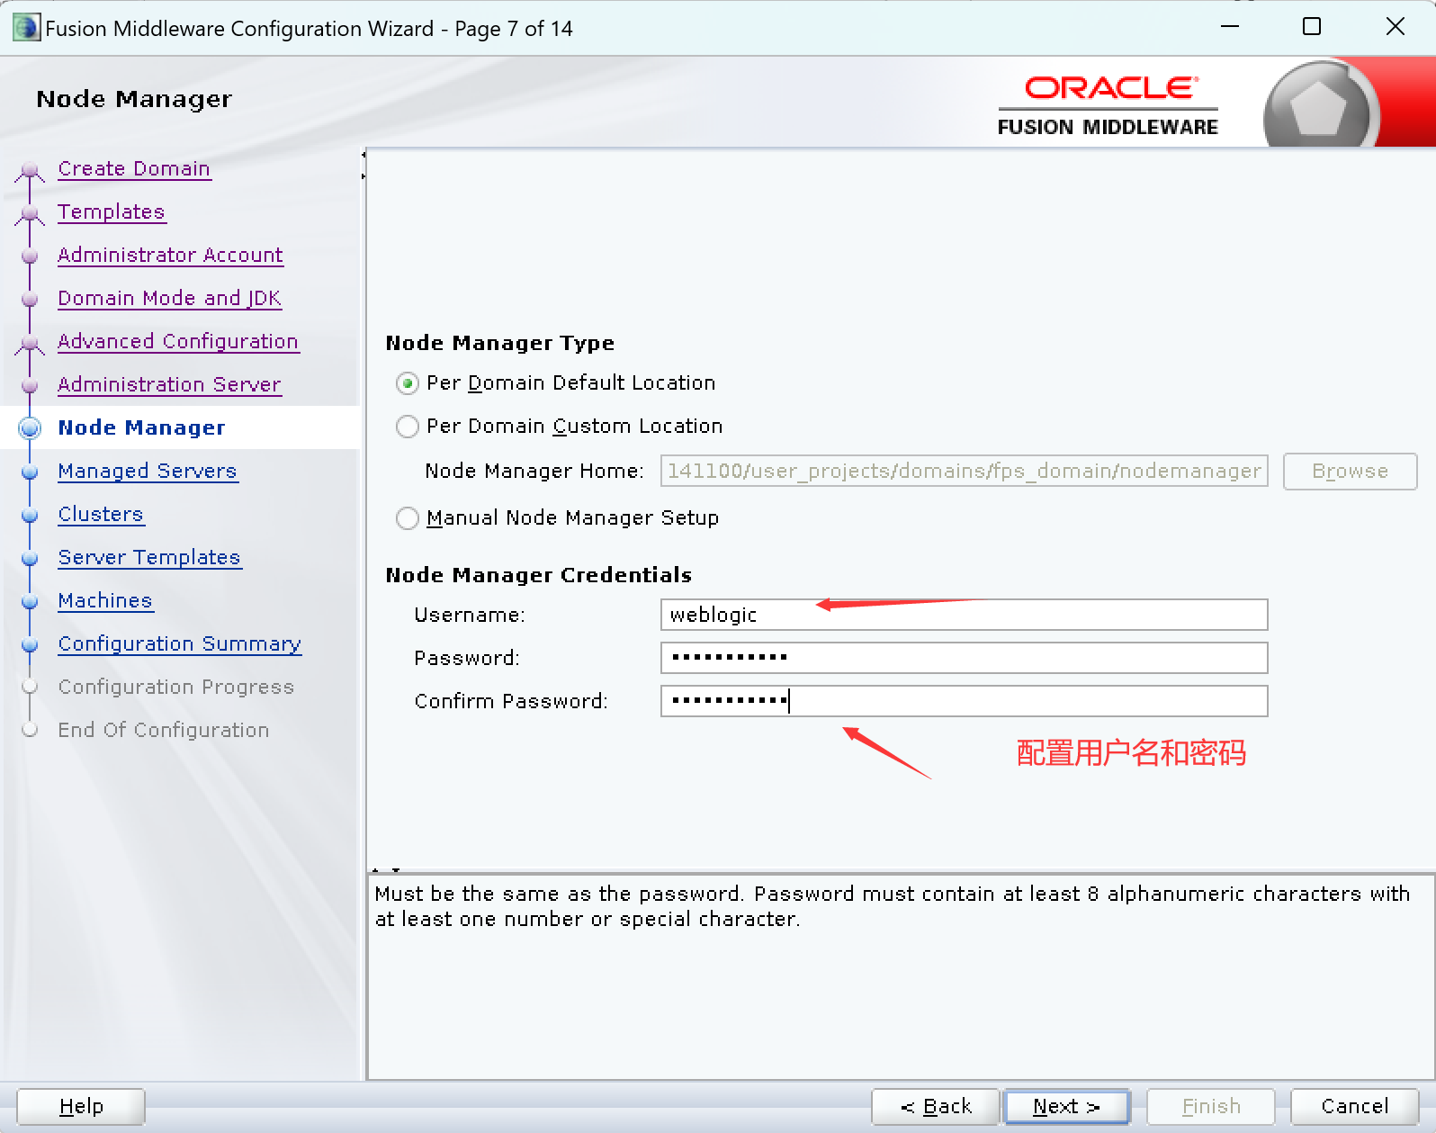Focus the Password input field
The width and height of the screenshot is (1436, 1133).
tap(964, 658)
